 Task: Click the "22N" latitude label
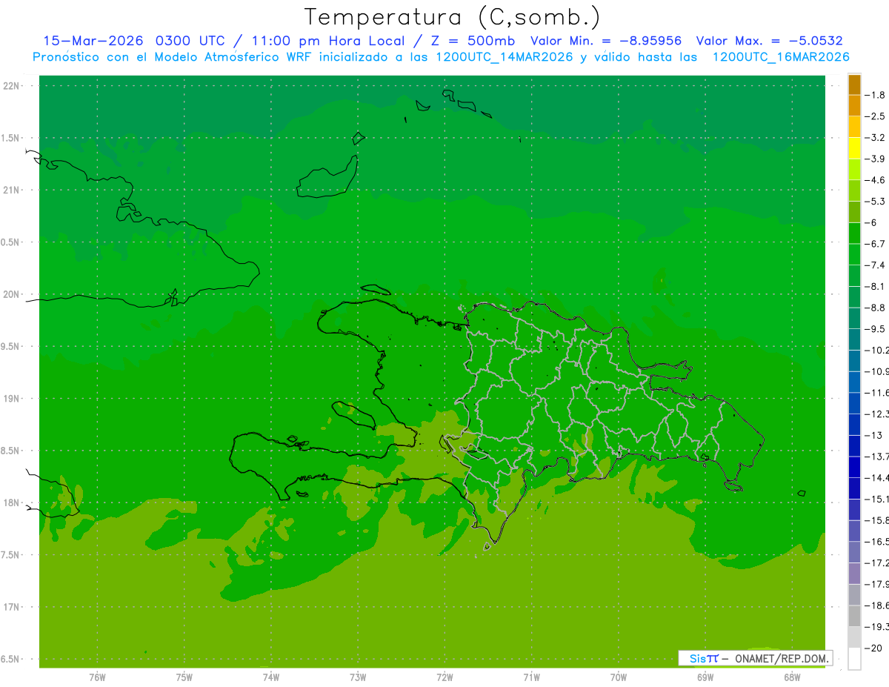(12, 86)
